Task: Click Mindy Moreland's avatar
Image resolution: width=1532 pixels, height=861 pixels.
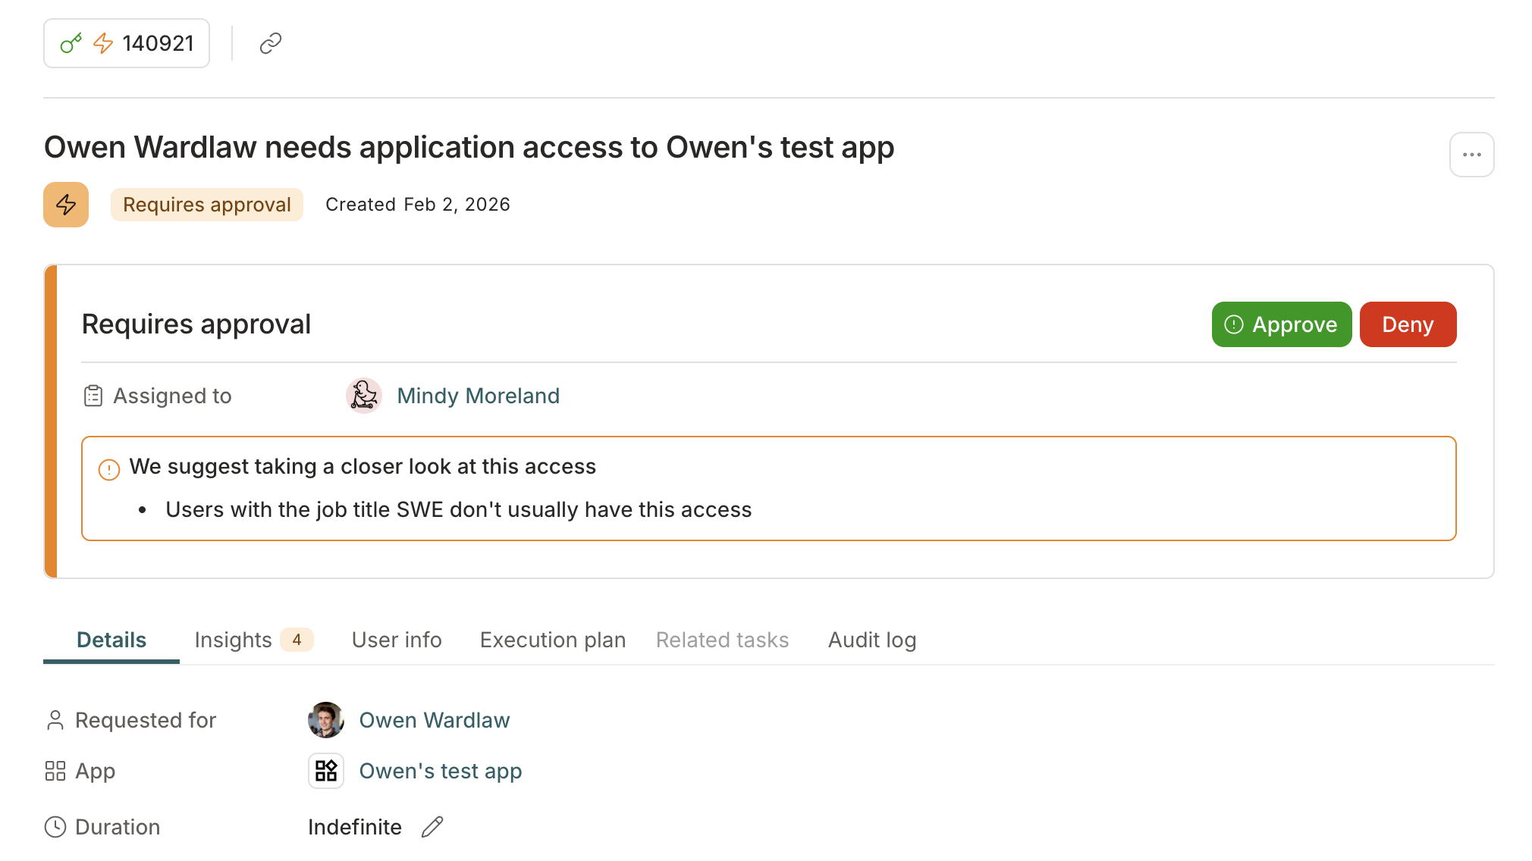Action: [x=364, y=396]
